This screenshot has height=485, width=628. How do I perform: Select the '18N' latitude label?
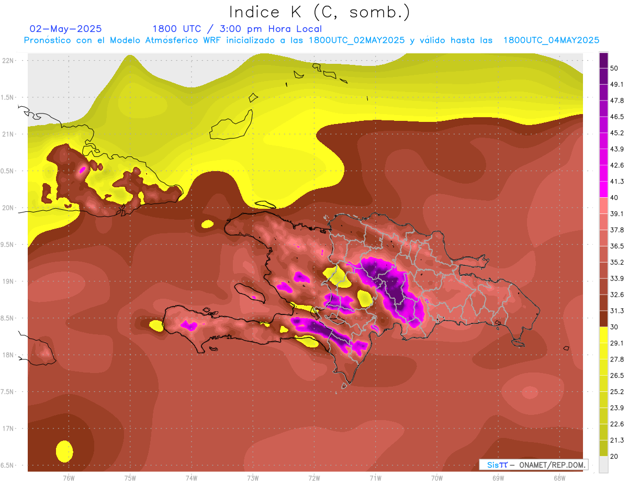point(8,355)
